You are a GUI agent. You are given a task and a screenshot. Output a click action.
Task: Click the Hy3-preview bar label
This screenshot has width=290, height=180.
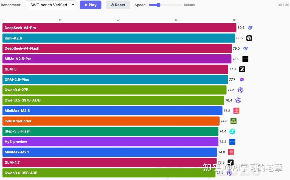click(16, 142)
